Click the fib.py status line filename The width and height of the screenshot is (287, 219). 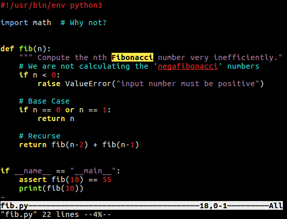[x=14, y=206]
